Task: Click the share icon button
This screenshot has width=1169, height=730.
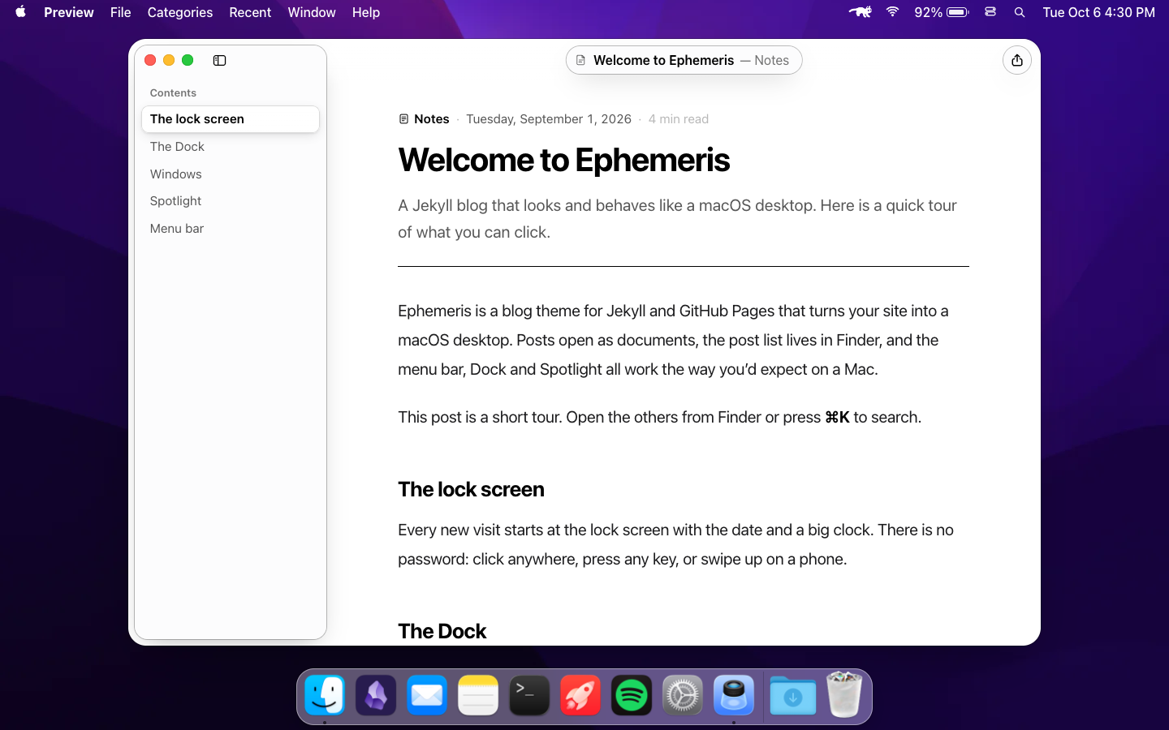Action: [x=1016, y=60]
